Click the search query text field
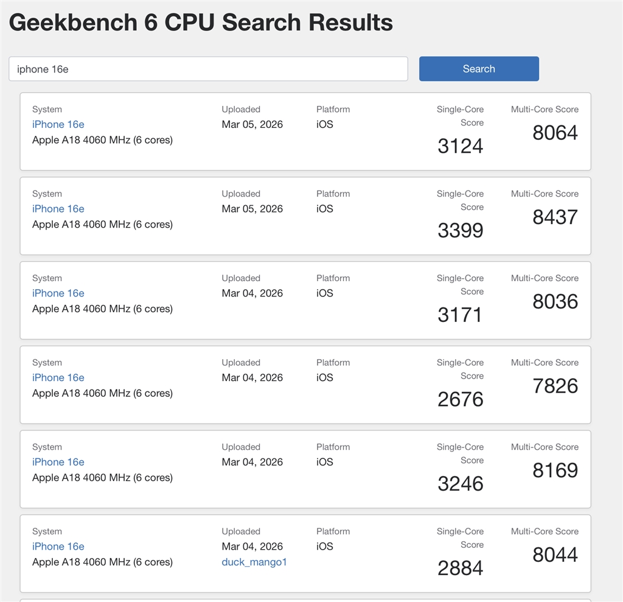Viewport: 623px width, 602px height. tap(207, 69)
